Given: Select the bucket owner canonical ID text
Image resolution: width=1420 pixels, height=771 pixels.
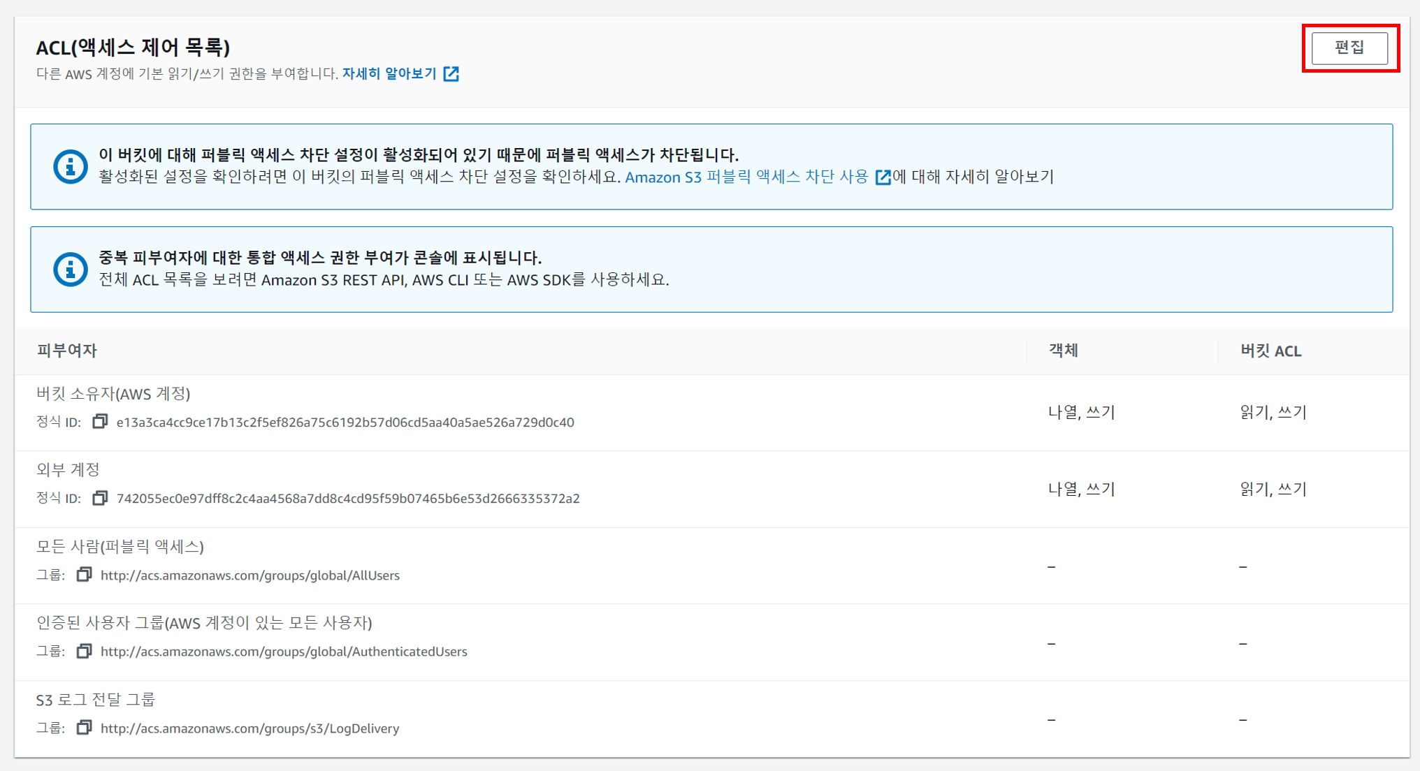Looking at the screenshot, I should tap(345, 423).
